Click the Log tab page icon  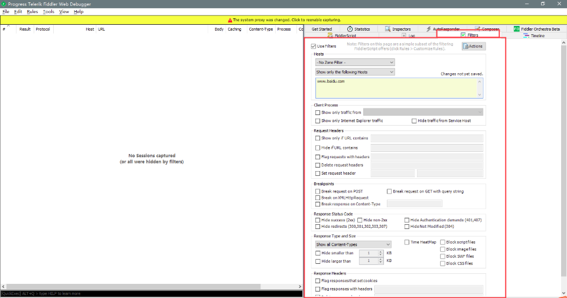click(404, 36)
